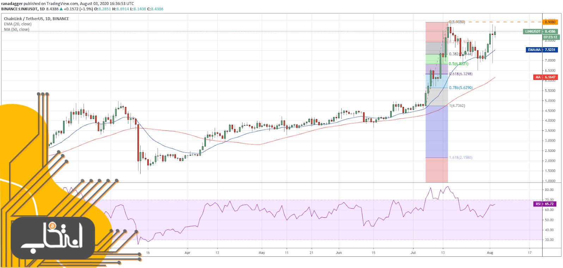Image resolution: width=563 pixels, height=268 pixels.
Task: Click the 'H:8.6914' high value
Action: tap(121, 9)
